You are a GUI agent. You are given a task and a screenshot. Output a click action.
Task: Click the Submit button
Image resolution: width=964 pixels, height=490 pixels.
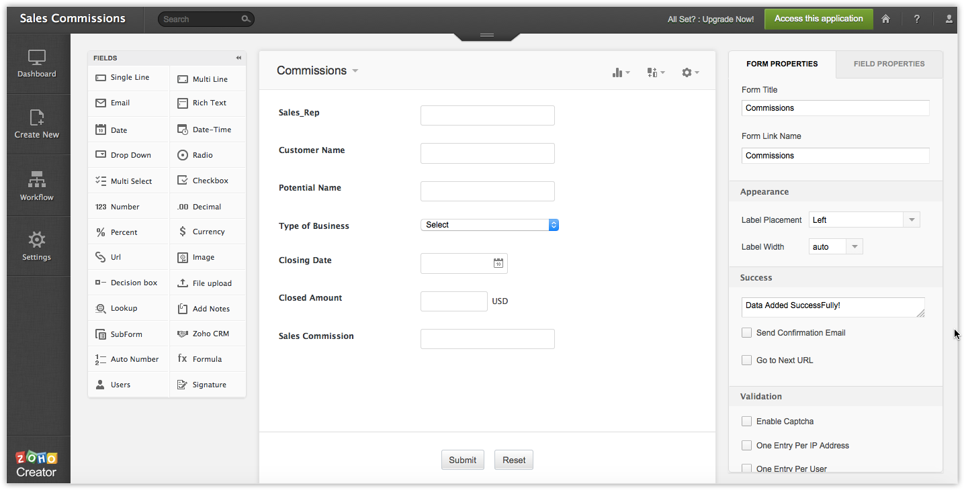(463, 460)
